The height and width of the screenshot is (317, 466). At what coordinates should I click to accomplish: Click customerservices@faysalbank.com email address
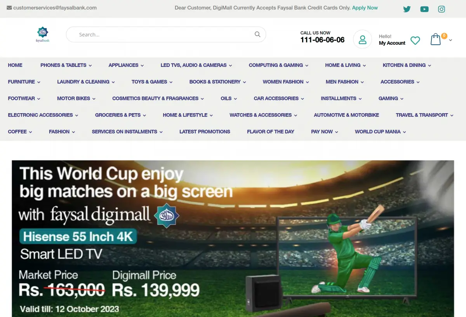pyautogui.click(x=55, y=7)
